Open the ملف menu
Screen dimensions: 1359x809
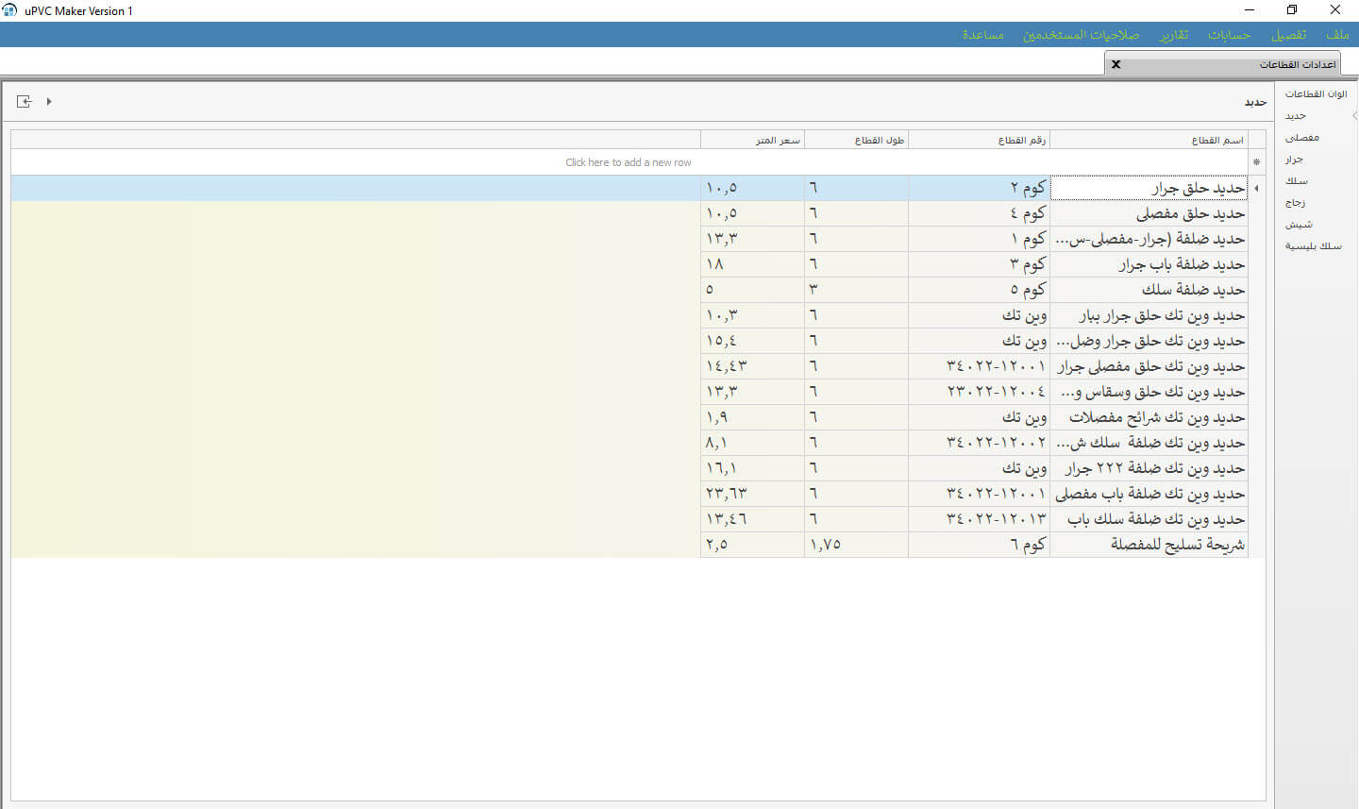pyautogui.click(x=1336, y=35)
